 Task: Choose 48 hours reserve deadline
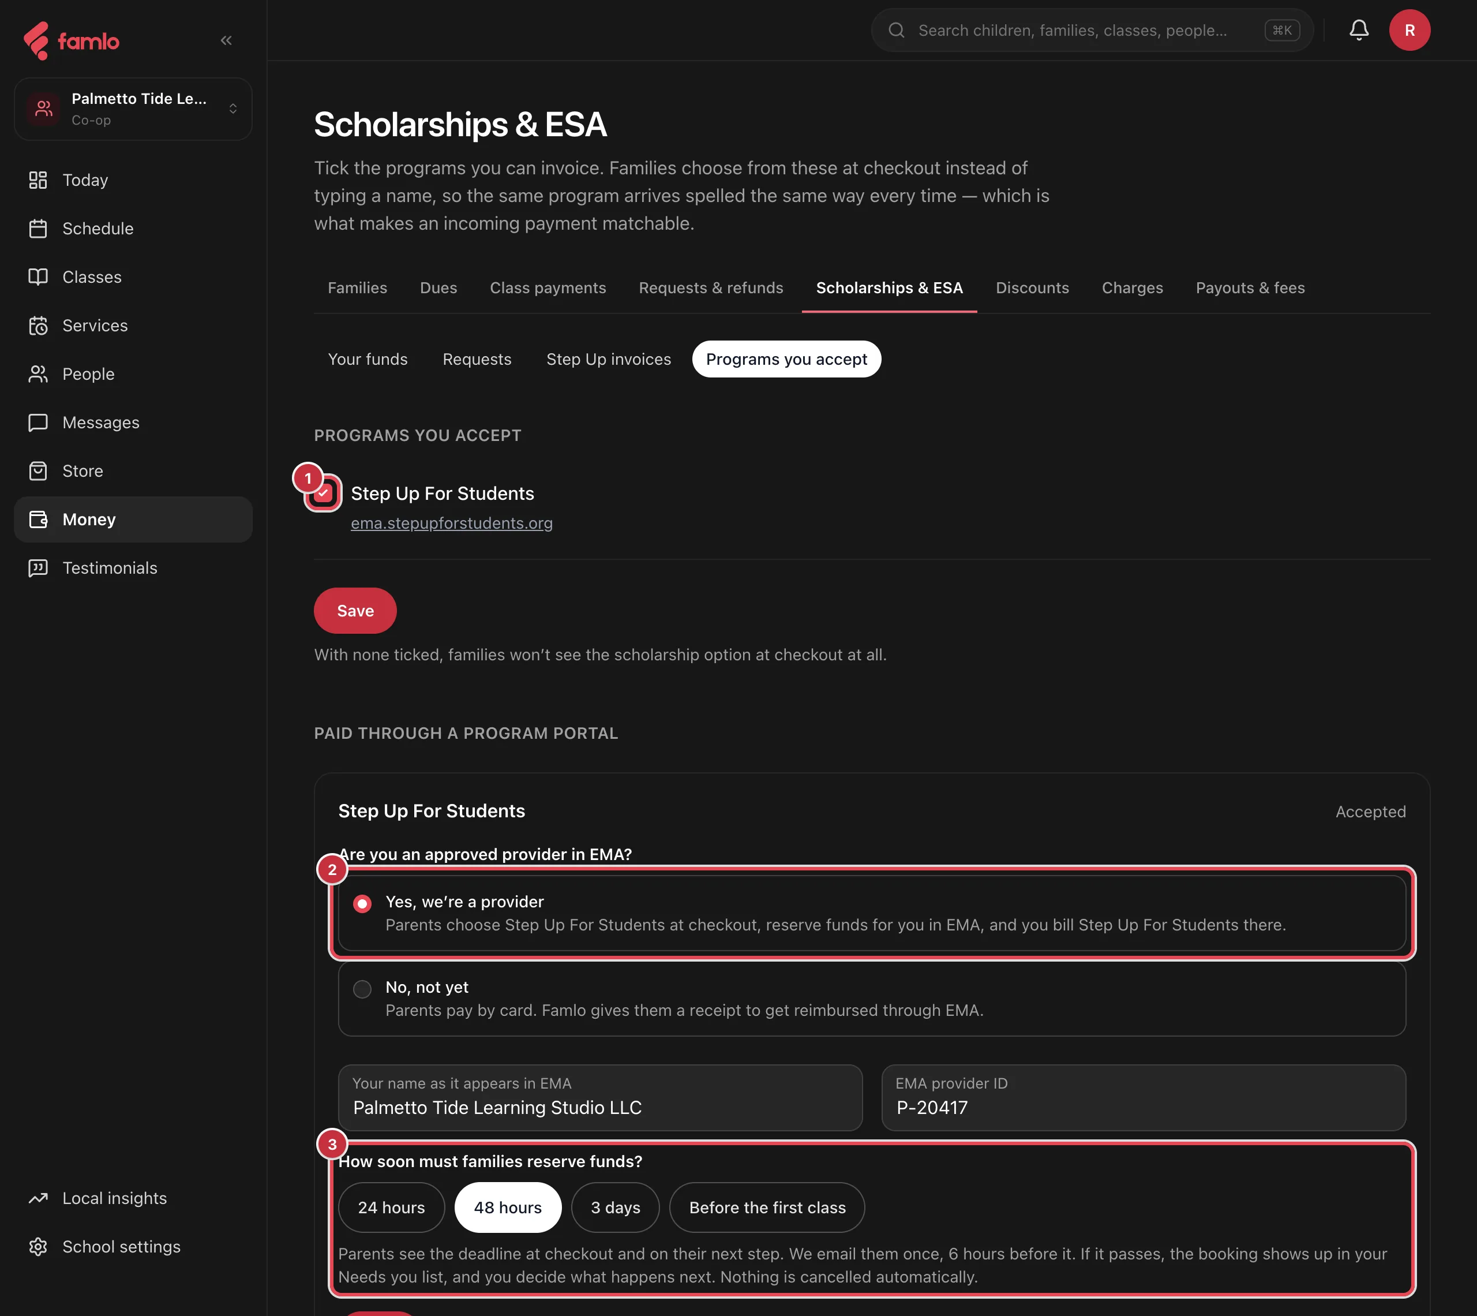pyautogui.click(x=507, y=1207)
